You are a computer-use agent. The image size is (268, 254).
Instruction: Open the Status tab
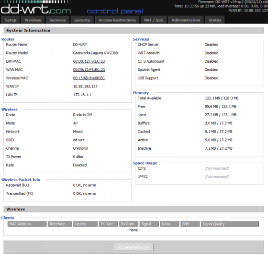click(x=215, y=20)
